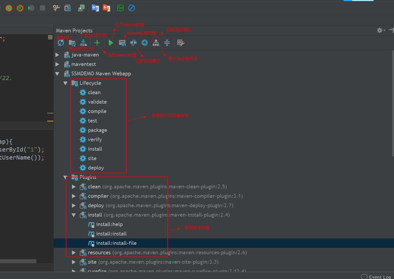Open the Event Log in status bar
Screen dimensions: 394x279
[x=376, y=277]
